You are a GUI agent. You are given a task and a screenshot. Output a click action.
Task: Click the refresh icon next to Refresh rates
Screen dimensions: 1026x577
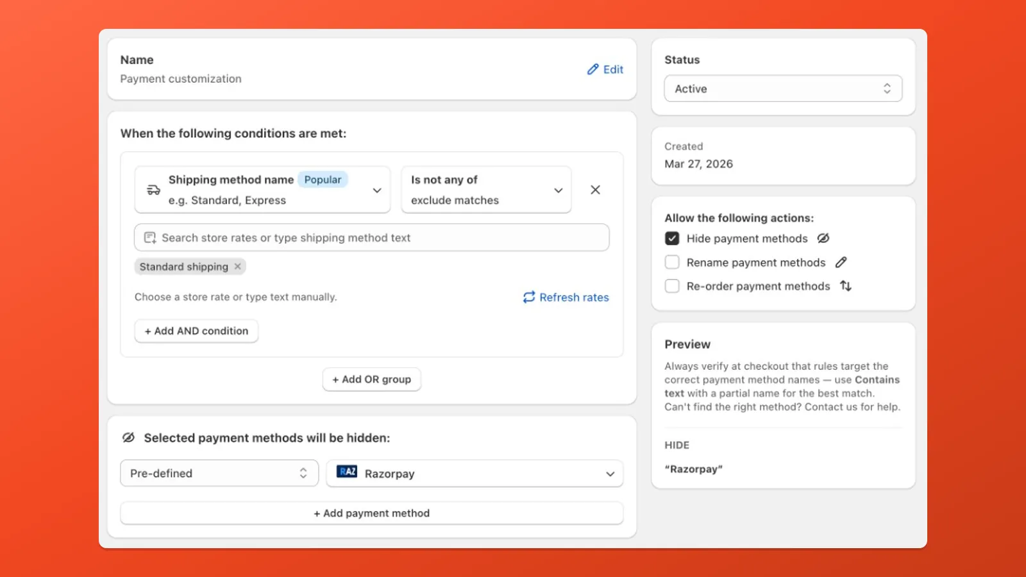pyautogui.click(x=528, y=297)
